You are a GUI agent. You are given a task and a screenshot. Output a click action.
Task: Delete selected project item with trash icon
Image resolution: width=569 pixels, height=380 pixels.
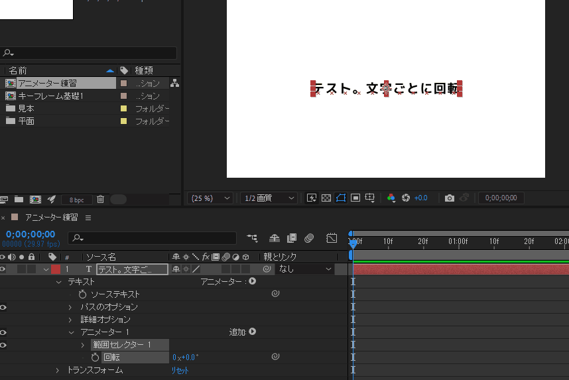[101, 199]
